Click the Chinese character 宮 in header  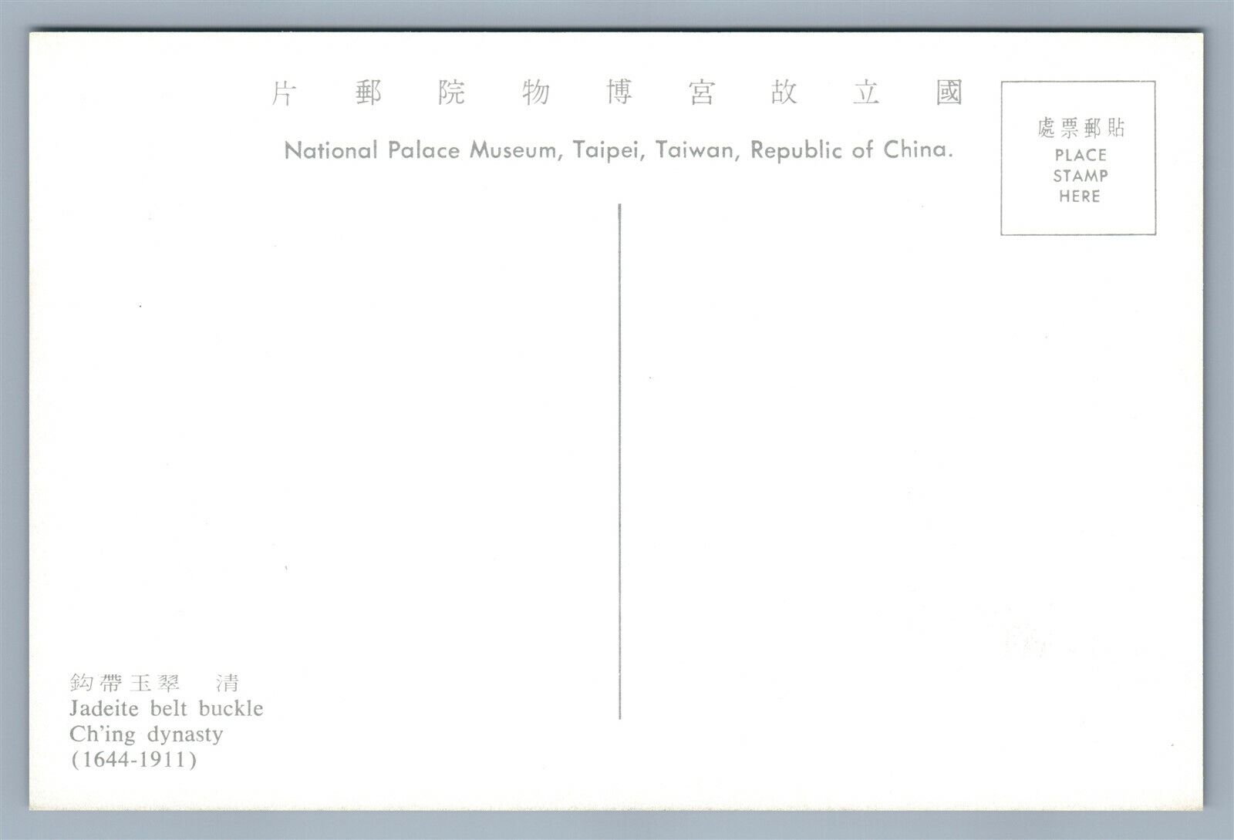(701, 94)
